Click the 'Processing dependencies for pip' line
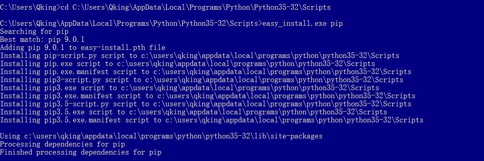The width and height of the screenshot is (484, 161). point(63,144)
